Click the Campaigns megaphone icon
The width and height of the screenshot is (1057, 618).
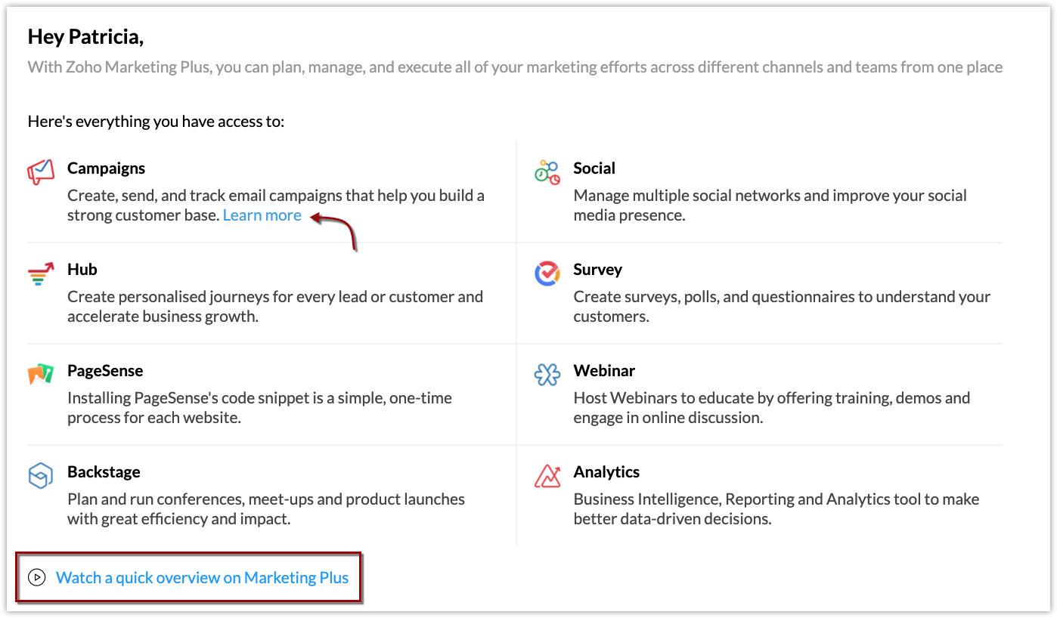click(x=41, y=171)
